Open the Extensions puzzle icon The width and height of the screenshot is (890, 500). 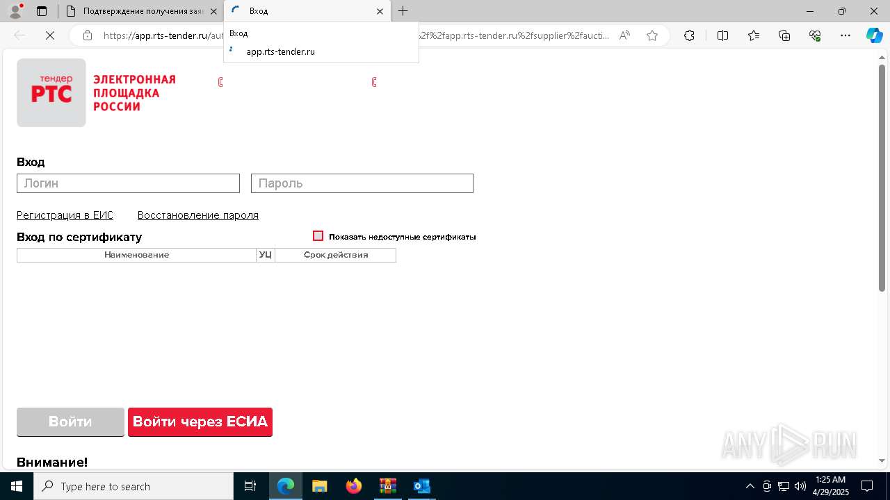coord(689,35)
